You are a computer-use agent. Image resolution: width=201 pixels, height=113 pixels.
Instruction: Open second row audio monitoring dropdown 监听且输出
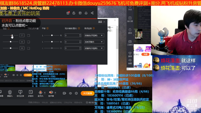(94, 42)
